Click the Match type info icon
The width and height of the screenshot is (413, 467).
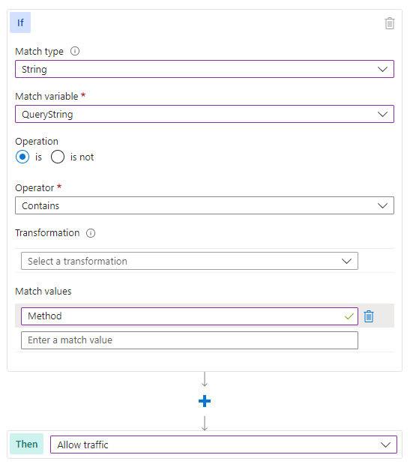(75, 51)
